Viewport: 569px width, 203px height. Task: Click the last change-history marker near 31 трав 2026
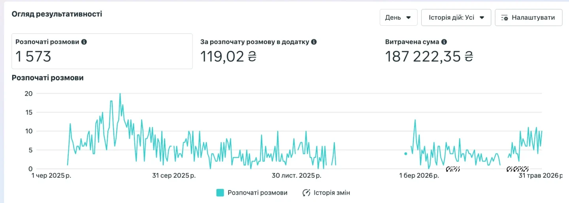[526, 169]
